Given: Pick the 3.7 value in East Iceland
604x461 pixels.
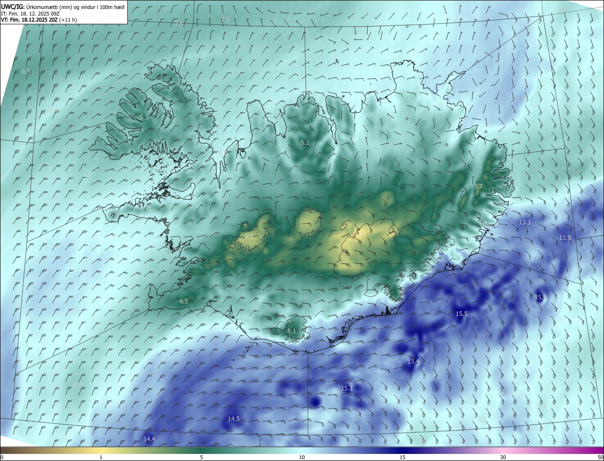Looking at the screenshot, I should coord(478,187).
